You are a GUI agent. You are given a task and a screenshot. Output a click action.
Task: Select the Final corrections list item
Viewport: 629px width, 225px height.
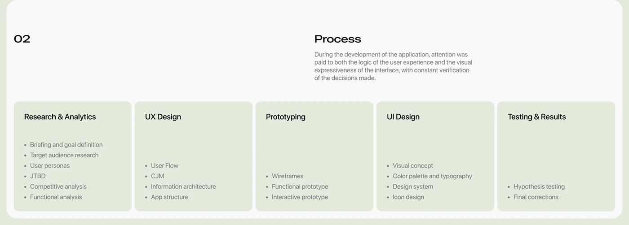pyautogui.click(x=536, y=197)
